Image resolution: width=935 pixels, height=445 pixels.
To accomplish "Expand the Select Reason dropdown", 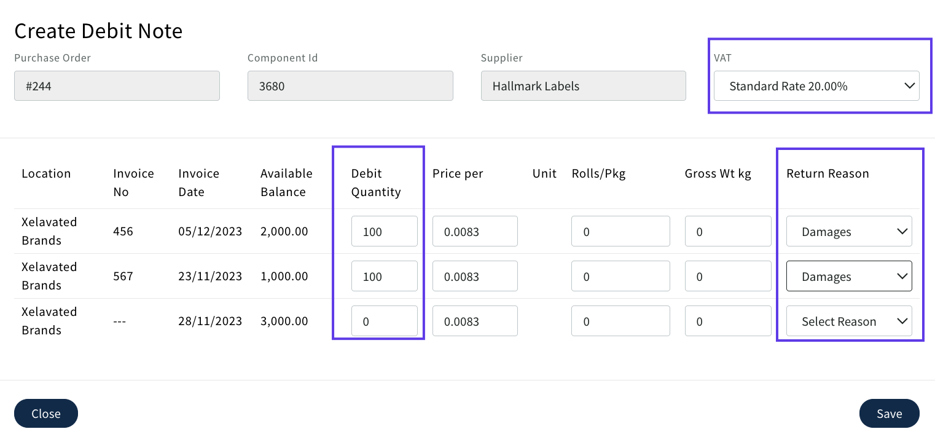I will 848,321.
